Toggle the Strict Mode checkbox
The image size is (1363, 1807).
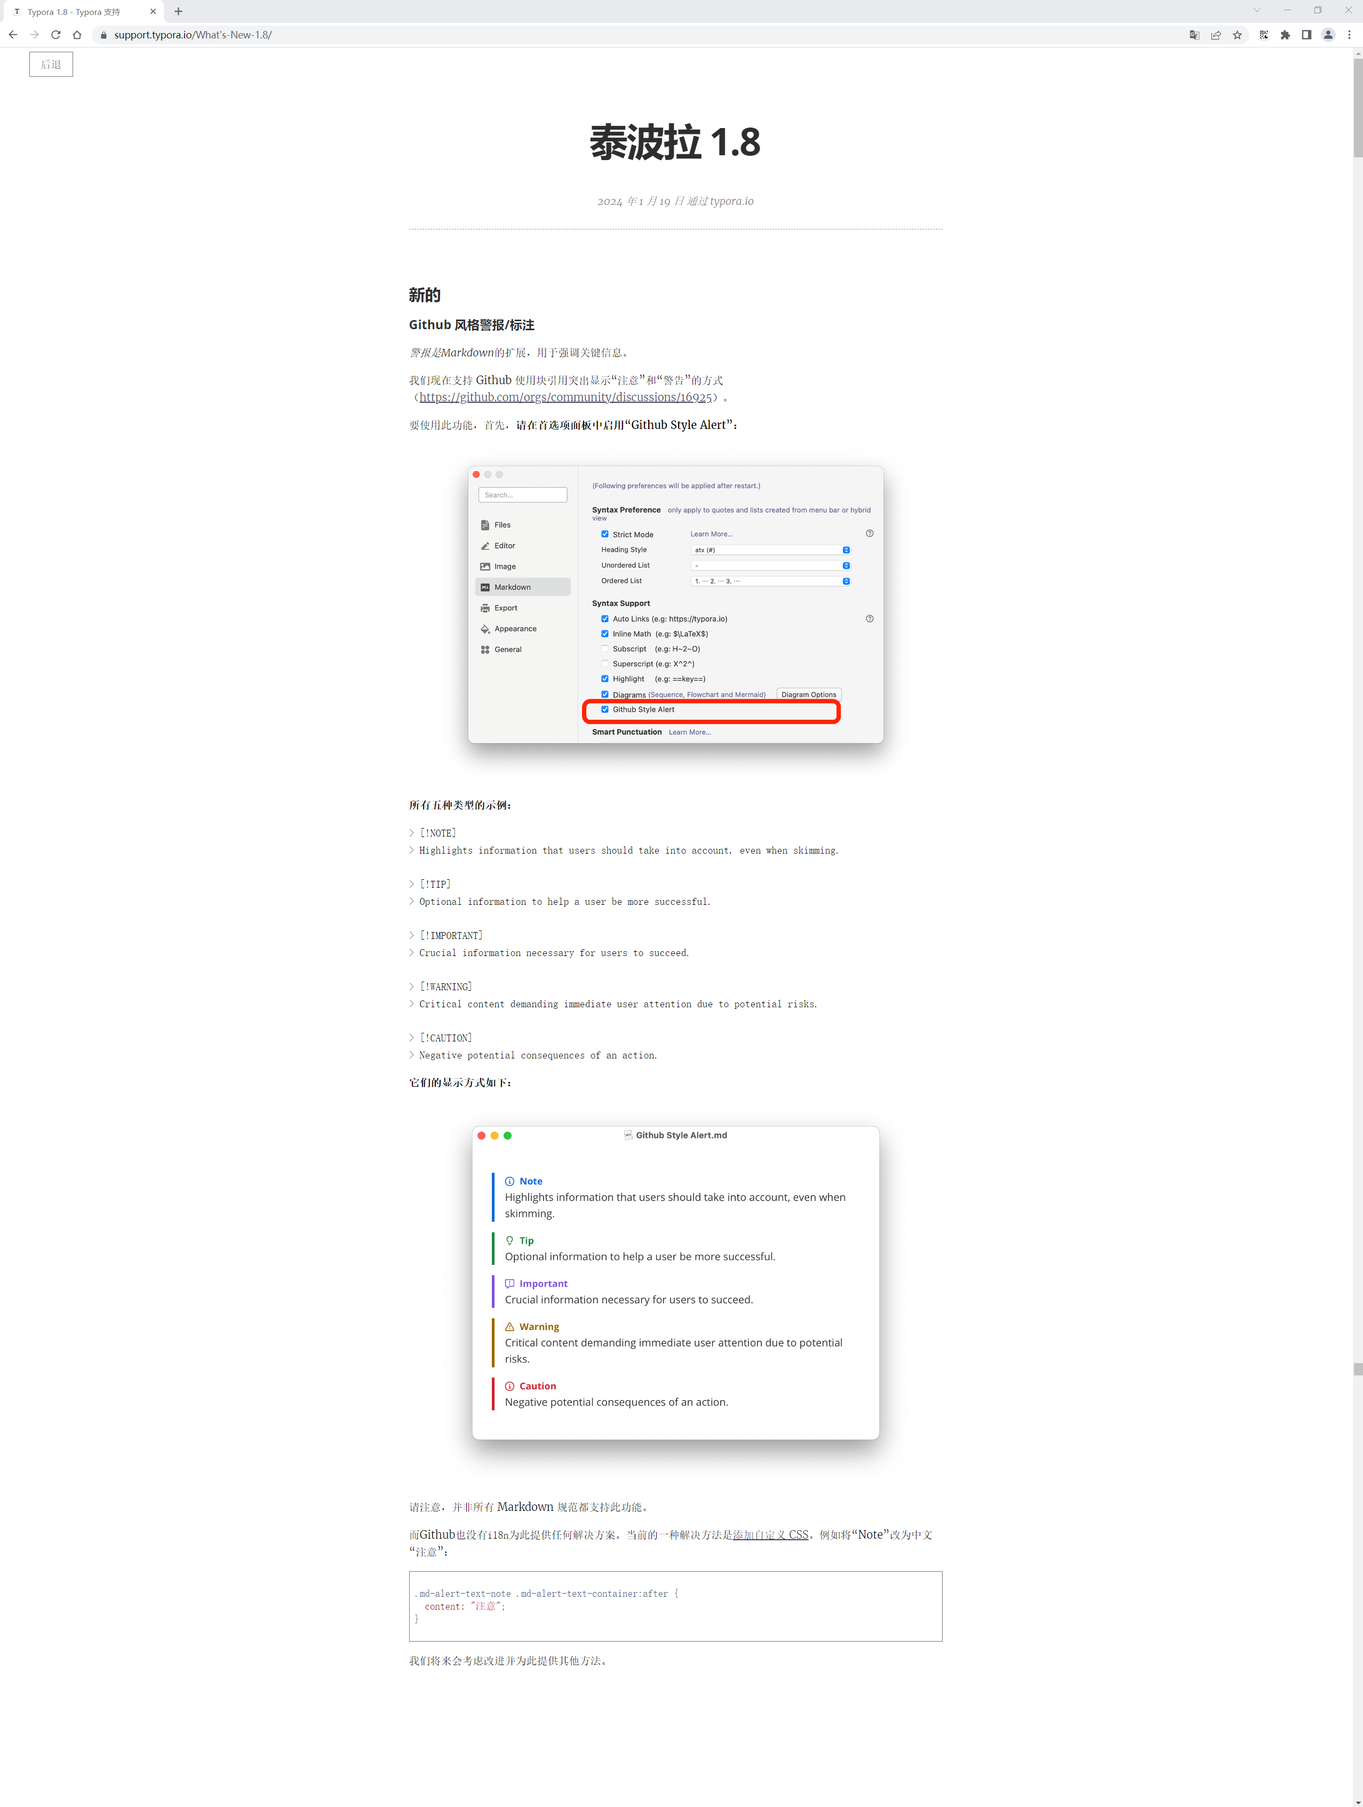click(x=605, y=534)
